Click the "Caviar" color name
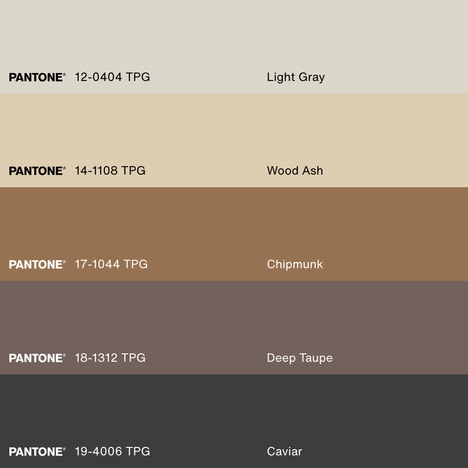 click(x=285, y=452)
